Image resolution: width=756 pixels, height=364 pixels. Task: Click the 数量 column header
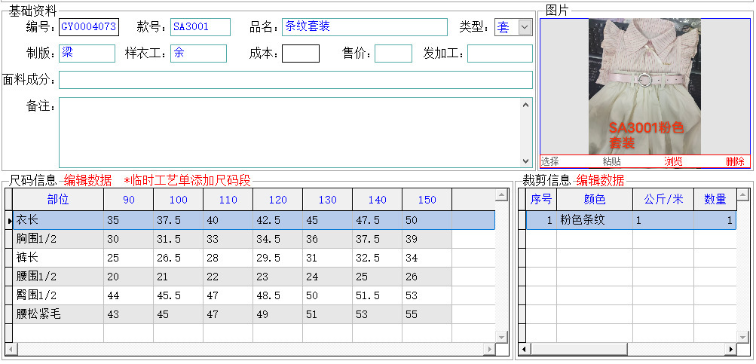click(715, 200)
